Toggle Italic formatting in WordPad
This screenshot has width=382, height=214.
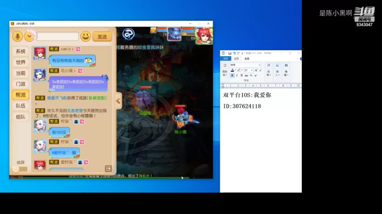pyautogui.click(x=237, y=76)
